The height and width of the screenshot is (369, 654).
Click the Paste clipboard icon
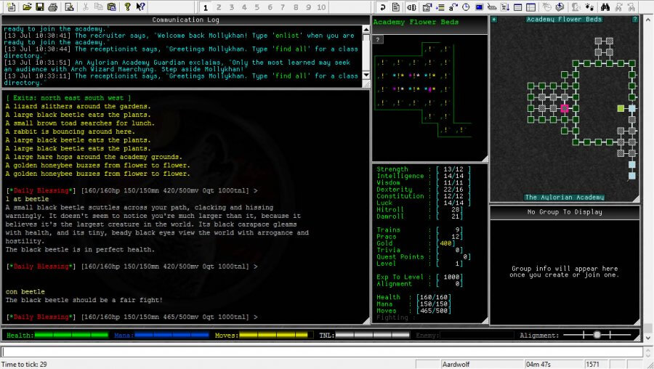click(111, 7)
